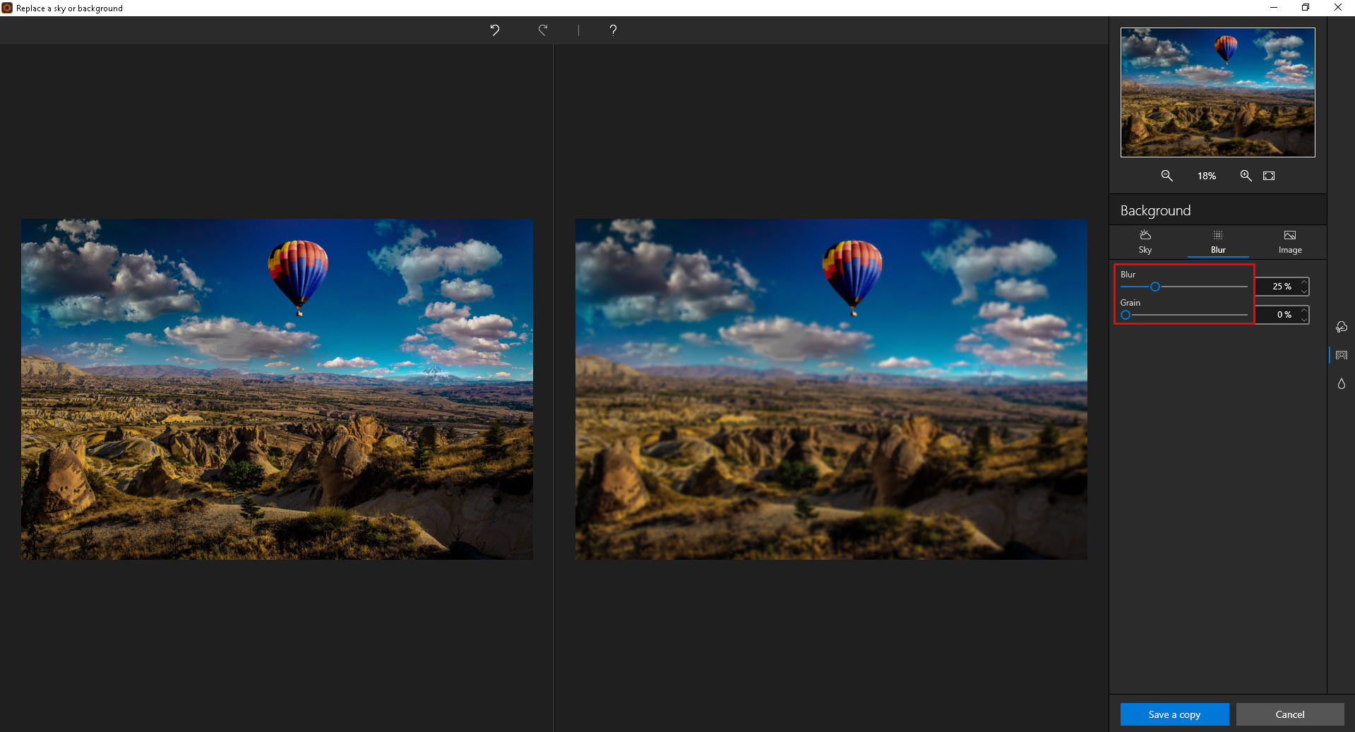Open the Image background tab
This screenshot has height=732, width=1355.
[x=1290, y=241]
